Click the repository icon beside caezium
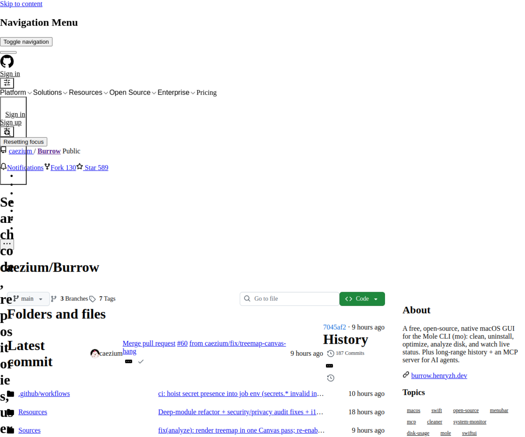Image resolution: width=525 pixels, height=437 pixels. (4, 150)
